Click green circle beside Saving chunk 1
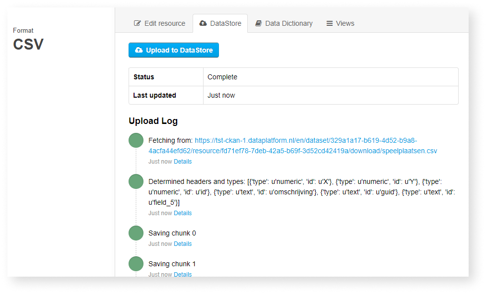Image resolution: width=486 pixels, height=294 pixels. (x=136, y=264)
